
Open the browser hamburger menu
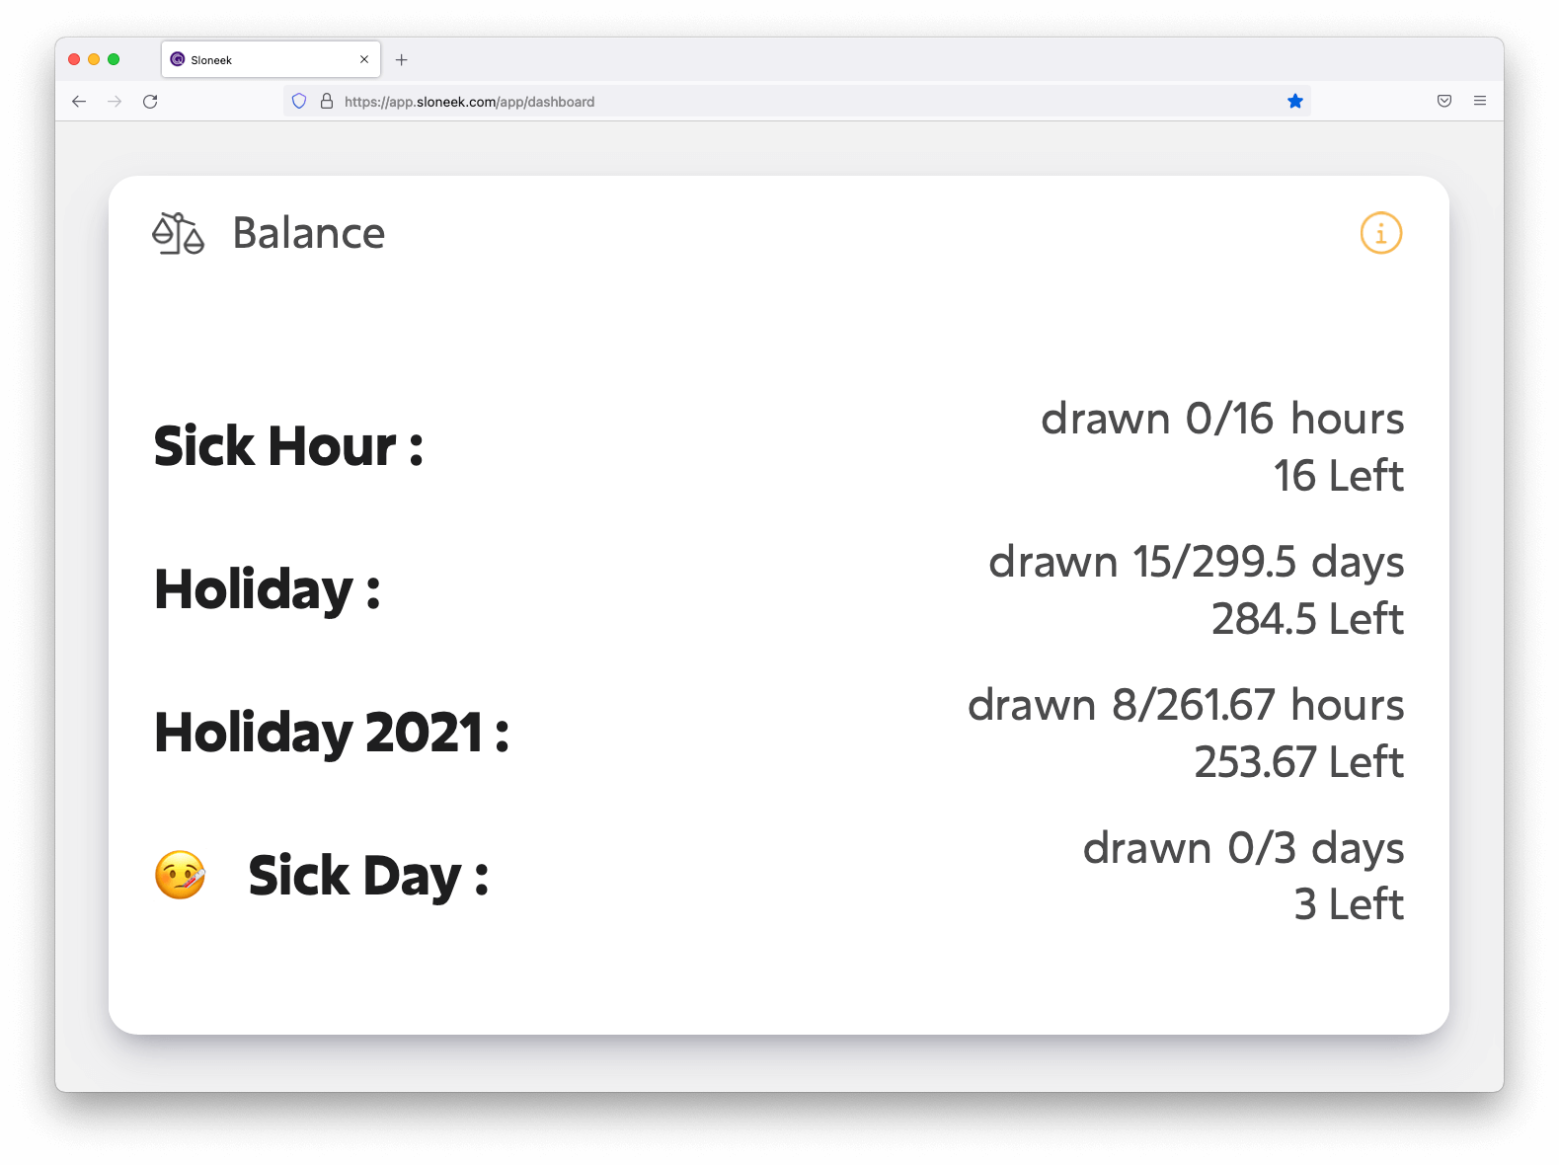click(1480, 101)
